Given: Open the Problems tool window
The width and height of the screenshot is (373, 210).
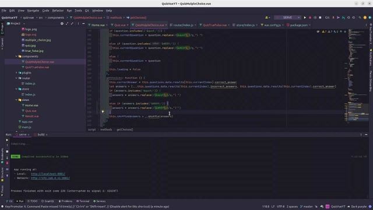Looking at the screenshot, I should [x=65, y=201].
